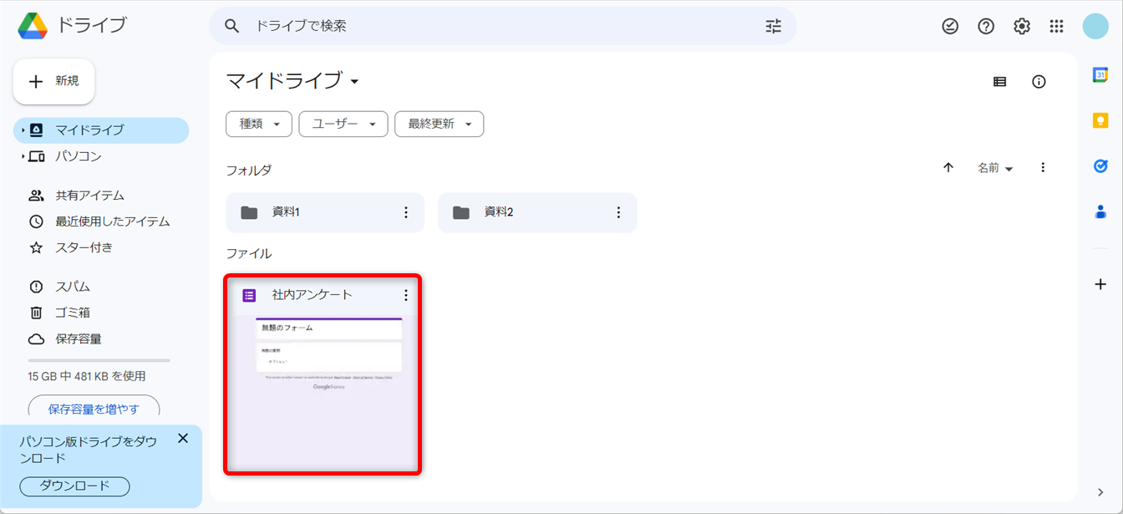Show details with the info icon

pos(1039,81)
